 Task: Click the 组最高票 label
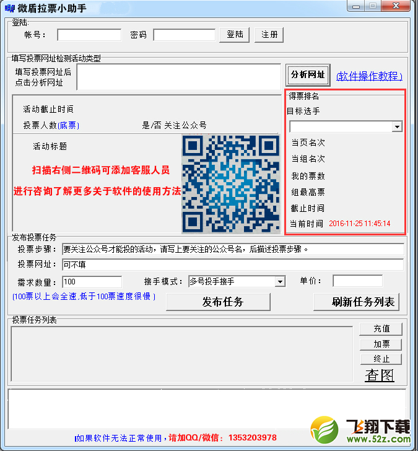[308, 192]
